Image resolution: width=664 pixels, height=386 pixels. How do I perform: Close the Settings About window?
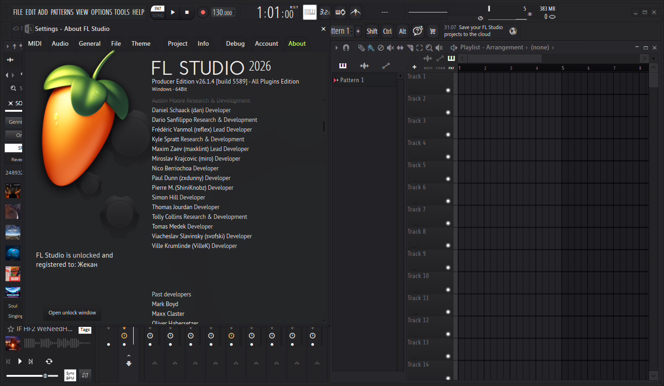[x=323, y=29]
